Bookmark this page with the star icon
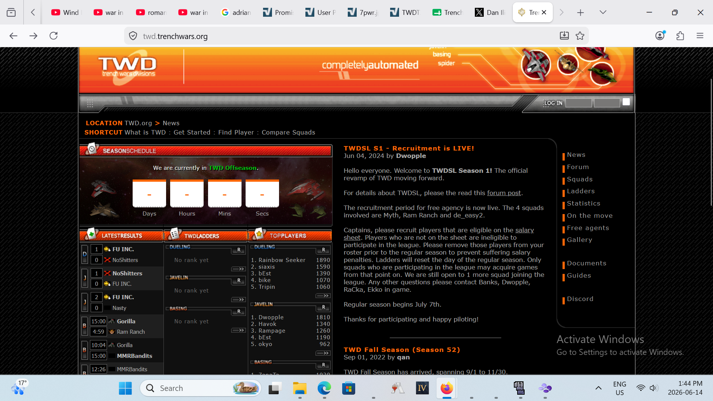This screenshot has width=713, height=401. click(x=580, y=36)
